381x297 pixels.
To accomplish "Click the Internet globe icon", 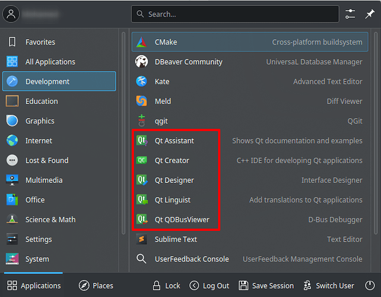I will click(x=12, y=141).
